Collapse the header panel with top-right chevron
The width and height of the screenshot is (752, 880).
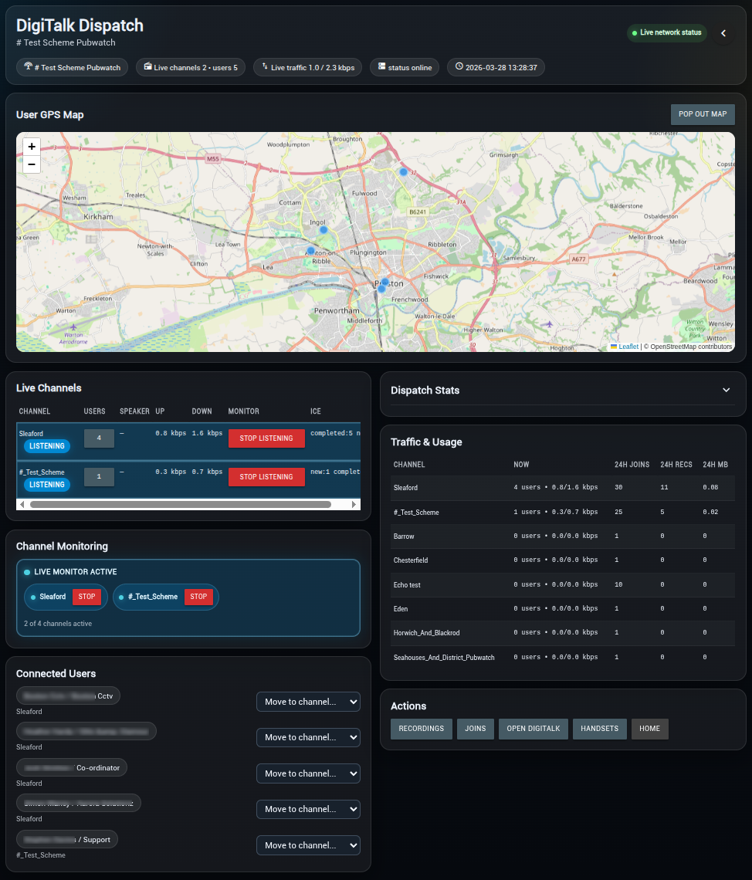pos(723,33)
